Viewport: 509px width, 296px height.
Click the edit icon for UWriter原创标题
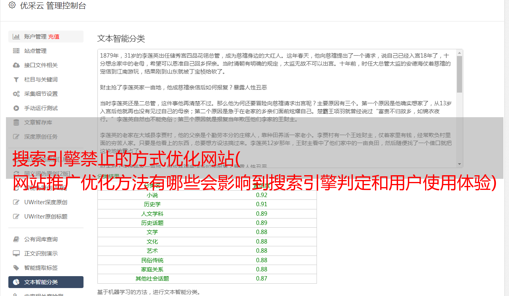coord(16,217)
